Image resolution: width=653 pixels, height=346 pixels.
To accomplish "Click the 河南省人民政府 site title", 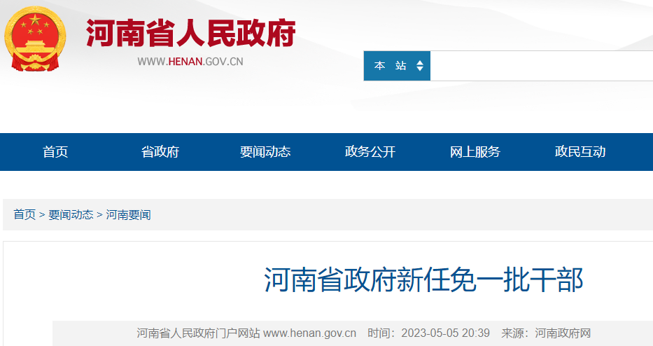I will click(x=191, y=33).
